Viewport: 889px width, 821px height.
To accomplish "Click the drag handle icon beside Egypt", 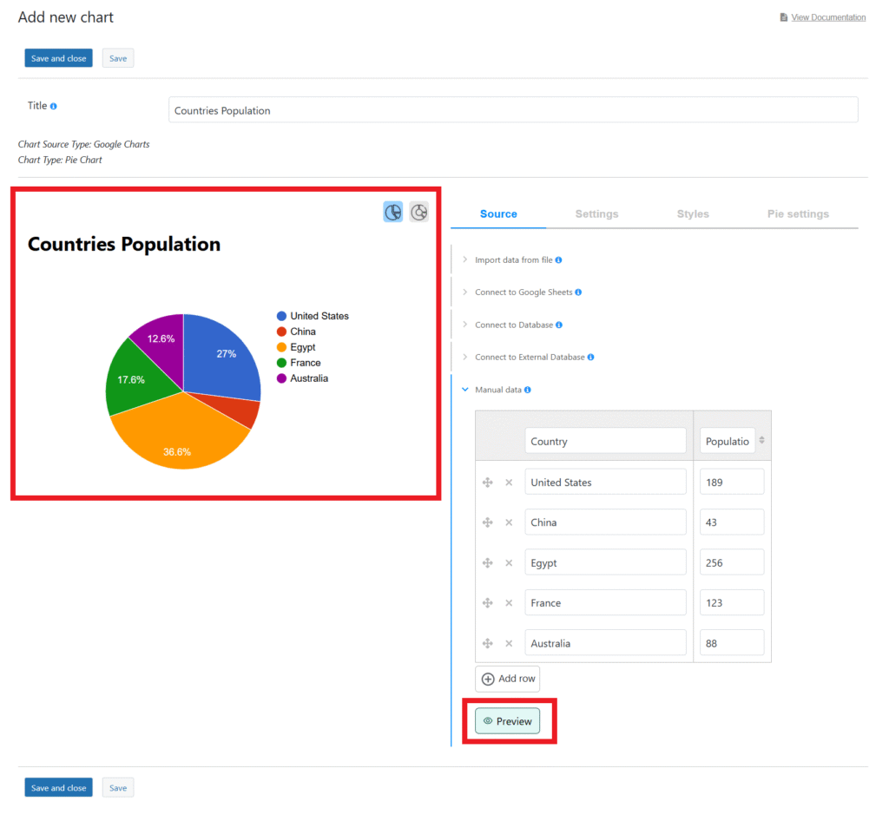I will point(487,562).
